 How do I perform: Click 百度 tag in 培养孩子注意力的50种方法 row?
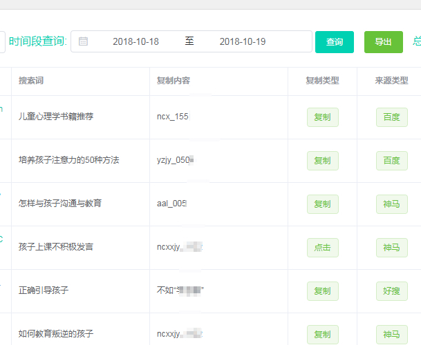392,161
